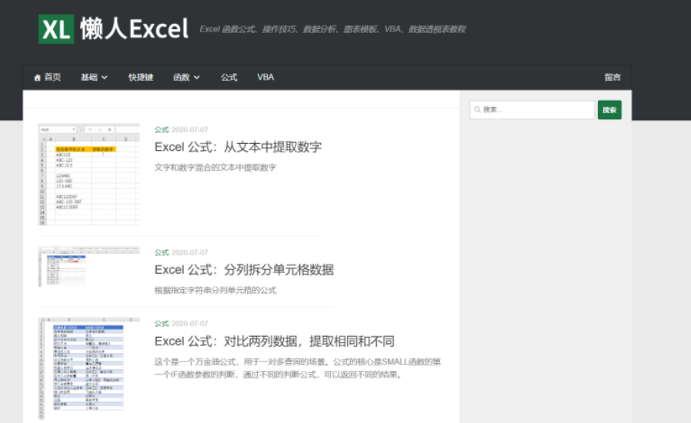Click 公式 category tag above third article
Viewport: 691px width, 423px height.
[161, 324]
